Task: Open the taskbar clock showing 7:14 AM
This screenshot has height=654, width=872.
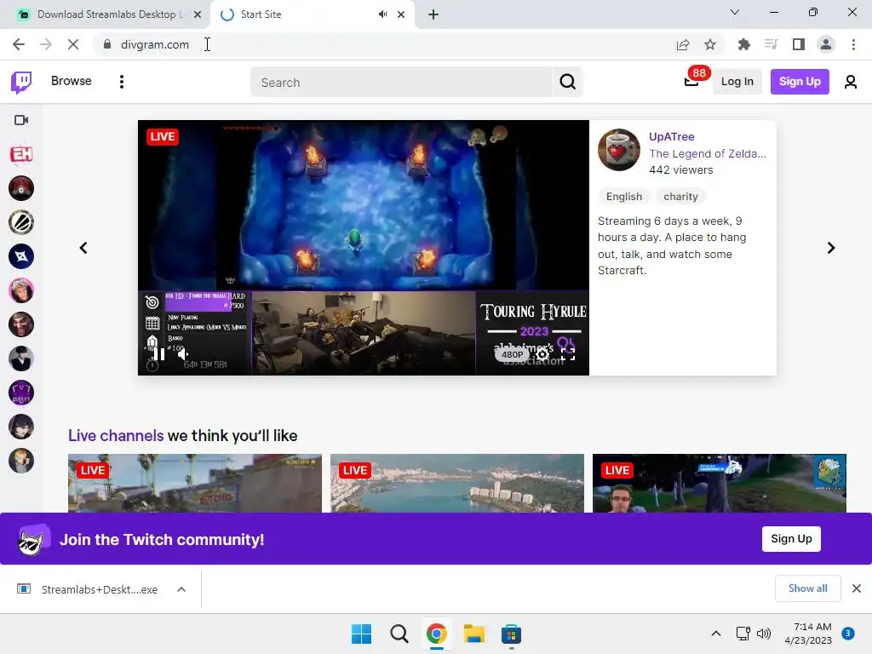Action: (x=808, y=634)
